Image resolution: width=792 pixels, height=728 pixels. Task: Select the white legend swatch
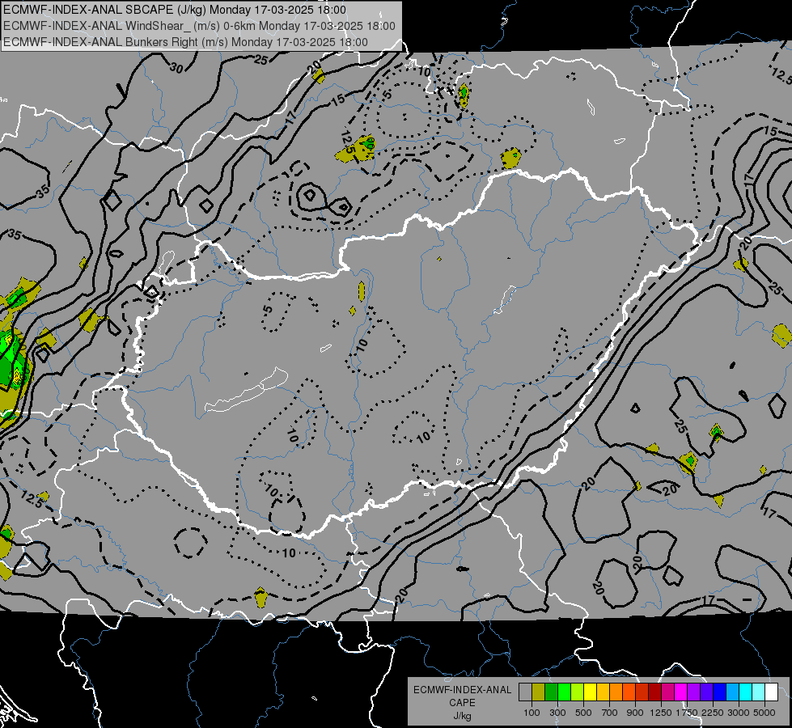point(771,692)
